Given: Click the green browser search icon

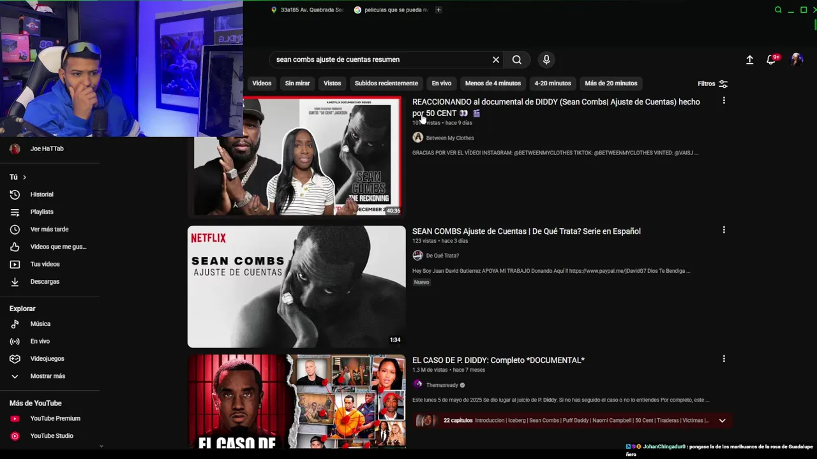Looking at the screenshot, I should pyautogui.click(x=777, y=10).
